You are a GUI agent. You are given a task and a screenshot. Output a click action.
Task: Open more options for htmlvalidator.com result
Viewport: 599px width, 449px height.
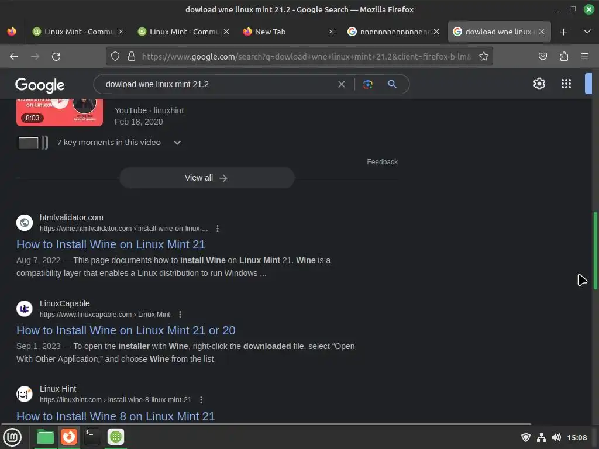tap(218, 229)
